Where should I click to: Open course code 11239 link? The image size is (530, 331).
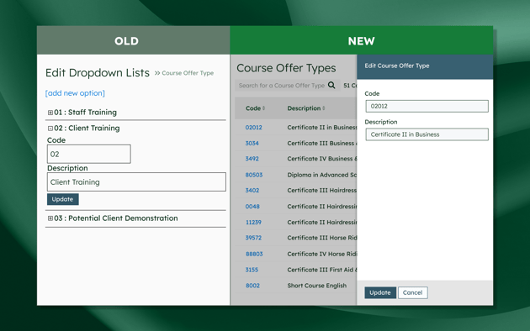[x=253, y=222]
